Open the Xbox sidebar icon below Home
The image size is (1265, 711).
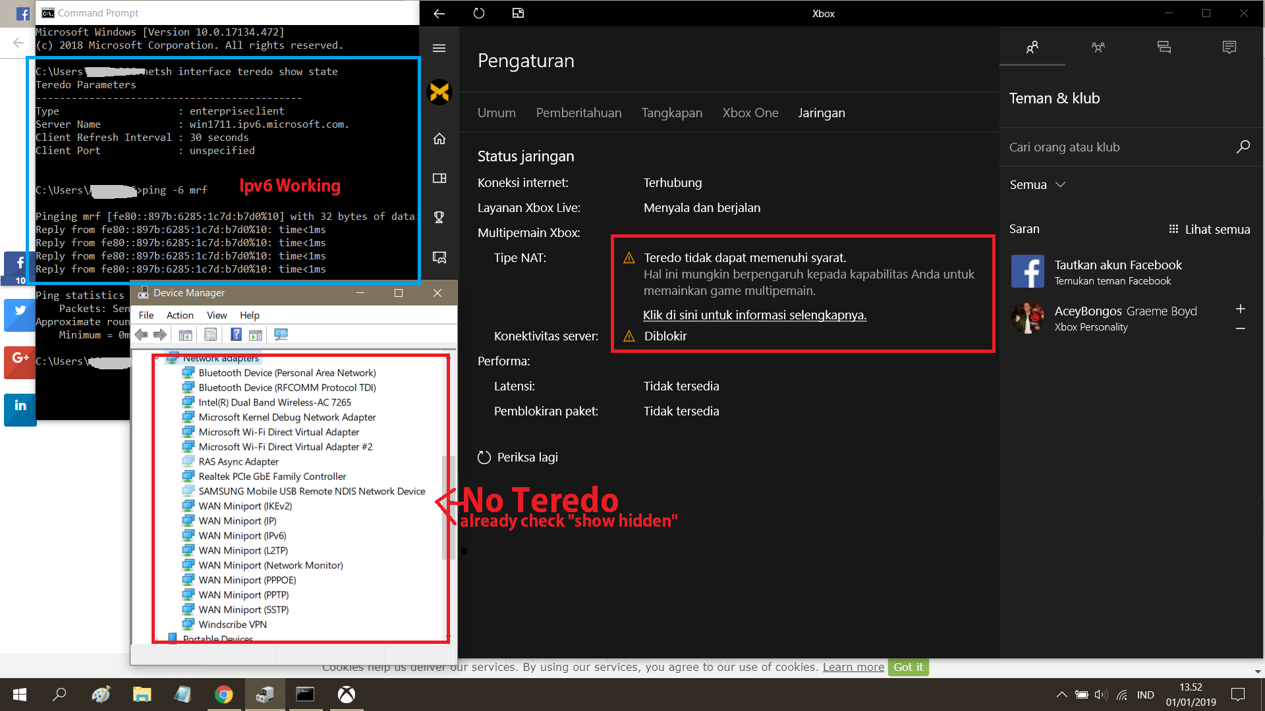439,178
